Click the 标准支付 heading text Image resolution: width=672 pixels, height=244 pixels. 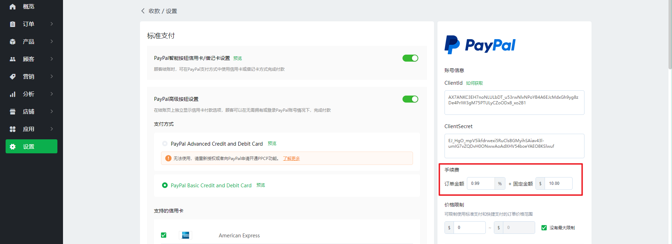pos(161,36)
